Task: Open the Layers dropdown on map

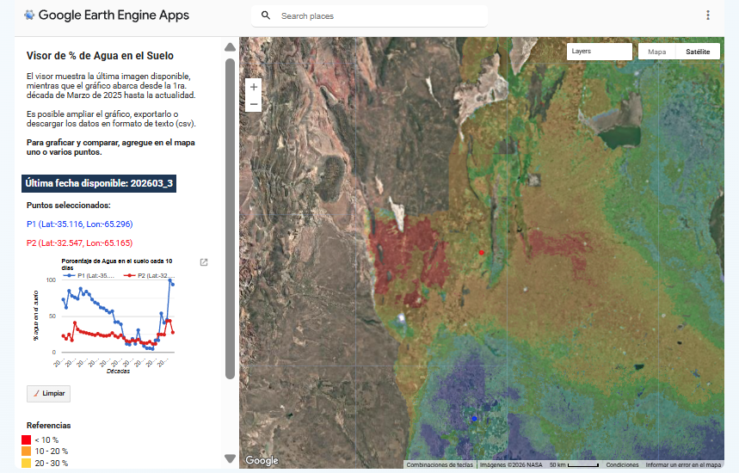Action: pos(599,52)
